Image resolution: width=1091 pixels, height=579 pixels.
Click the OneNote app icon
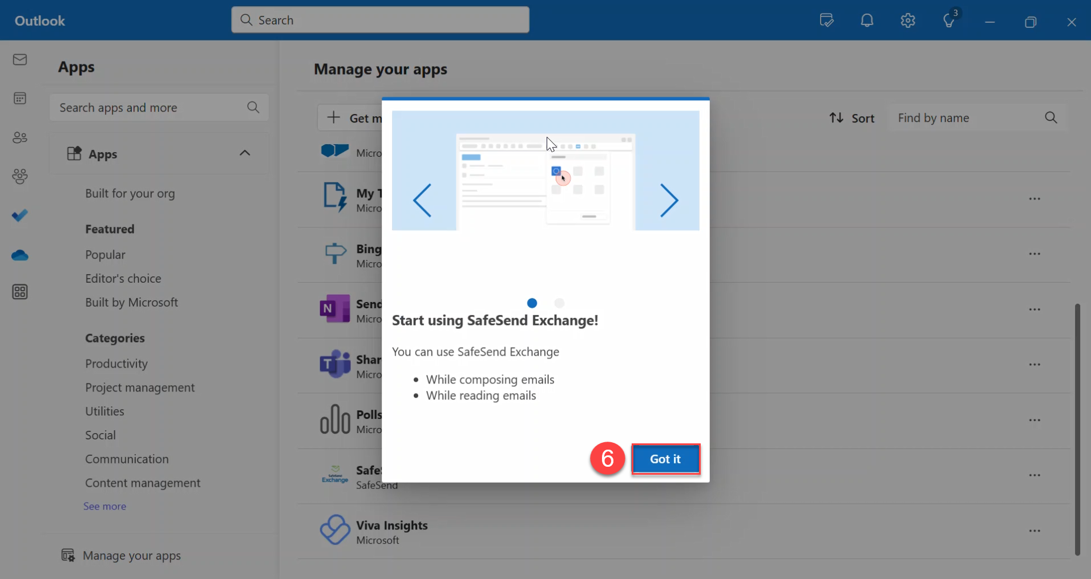tap(335, 309)
